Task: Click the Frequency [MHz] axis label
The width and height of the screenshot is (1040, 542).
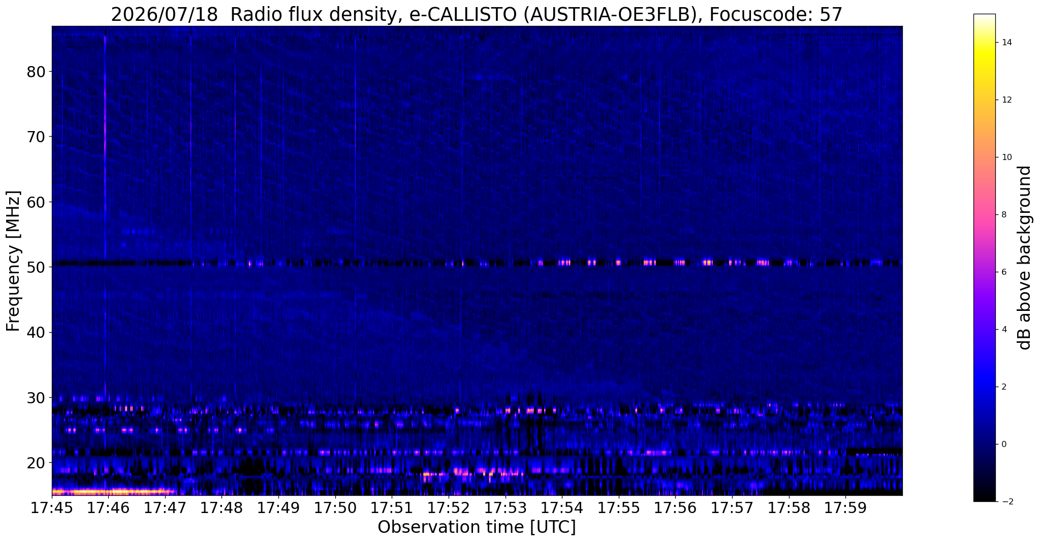Action: 14,261
